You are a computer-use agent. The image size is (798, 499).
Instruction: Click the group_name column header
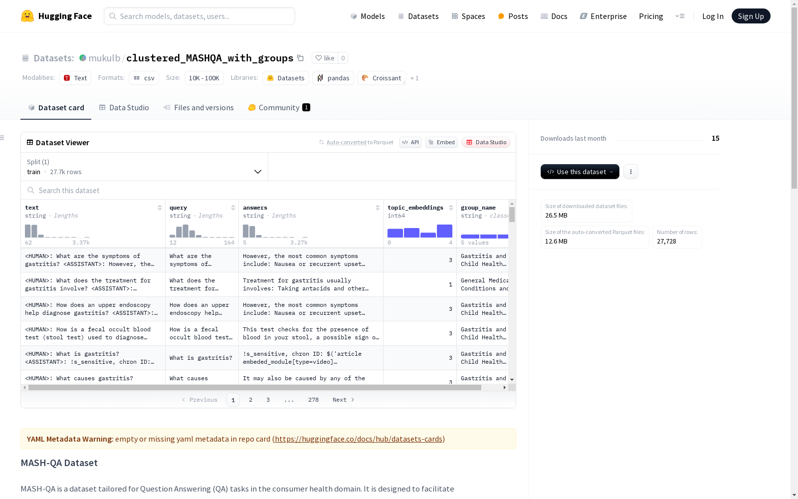tap(478, 208)
